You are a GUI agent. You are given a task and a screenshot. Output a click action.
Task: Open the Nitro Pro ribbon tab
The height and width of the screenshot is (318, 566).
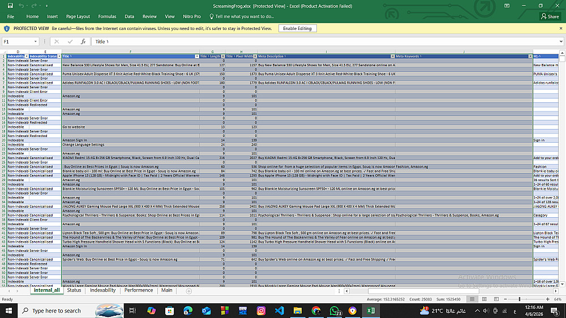[192, 16]
